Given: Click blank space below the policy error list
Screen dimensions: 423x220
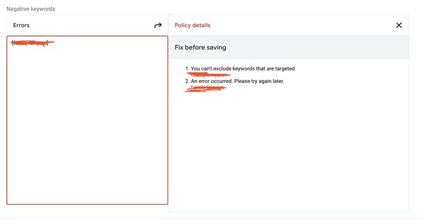Looking at the screenshot, I should pos(289,151).
